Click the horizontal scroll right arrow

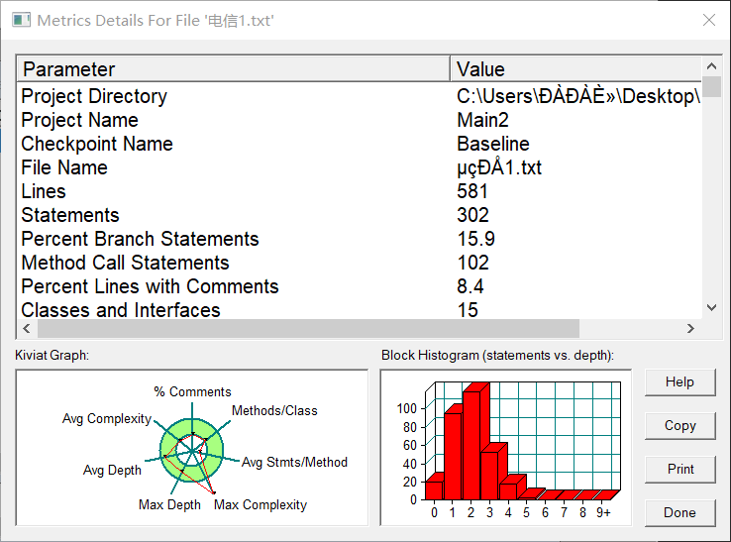click(x=690, y=328)
